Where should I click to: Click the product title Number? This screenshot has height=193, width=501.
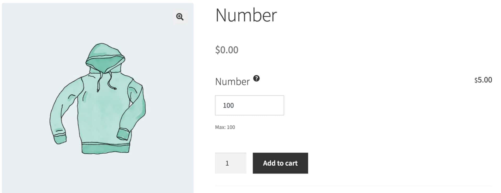246,15
